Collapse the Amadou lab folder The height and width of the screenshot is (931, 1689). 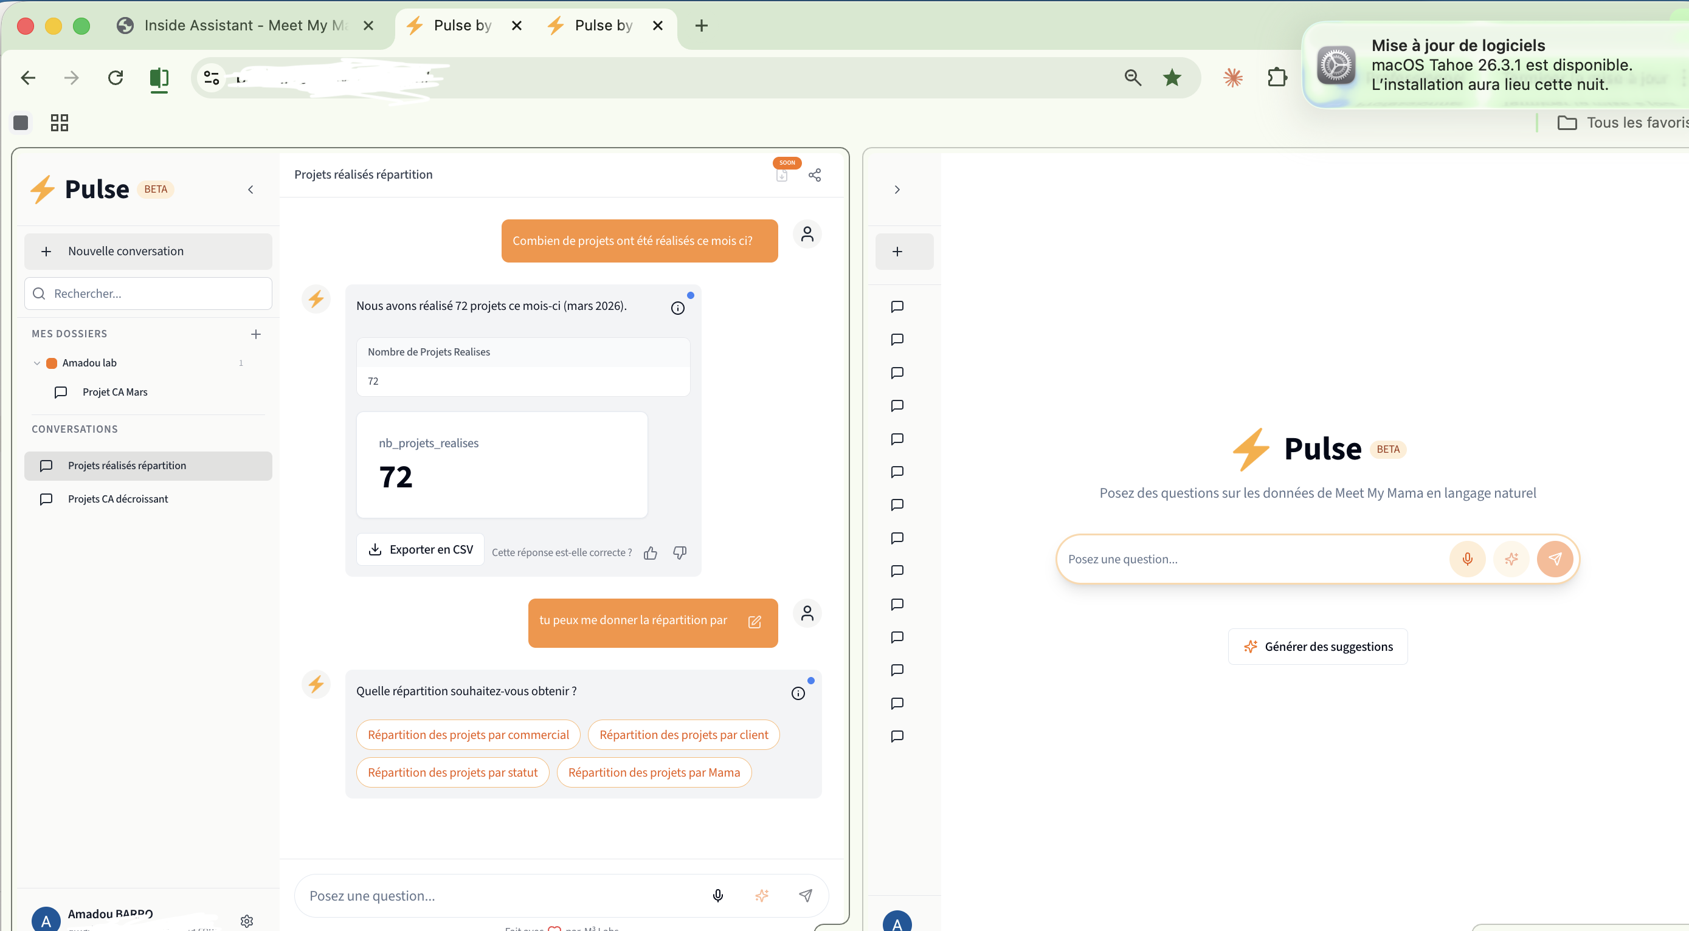[36, 363]
